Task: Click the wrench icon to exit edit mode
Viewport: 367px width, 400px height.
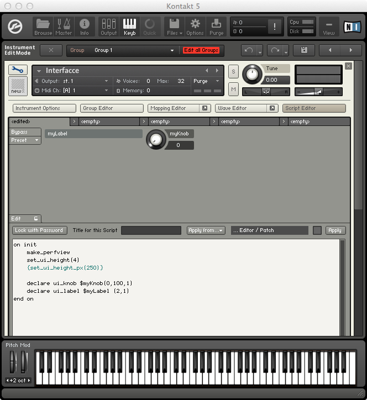Action: click(x=18, y=70)
